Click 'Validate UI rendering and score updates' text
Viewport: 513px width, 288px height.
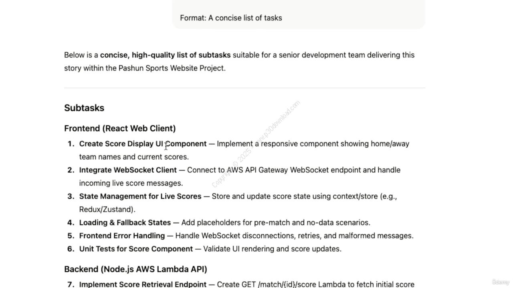272,249
